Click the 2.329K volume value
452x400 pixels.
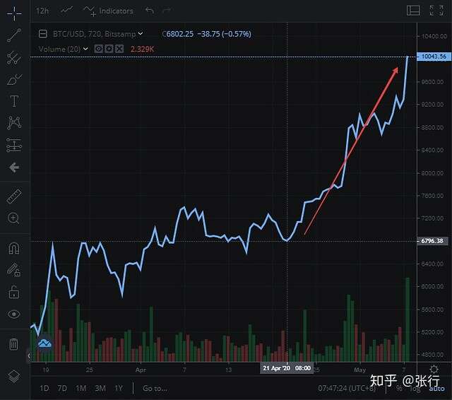click(x=142, y=49)
